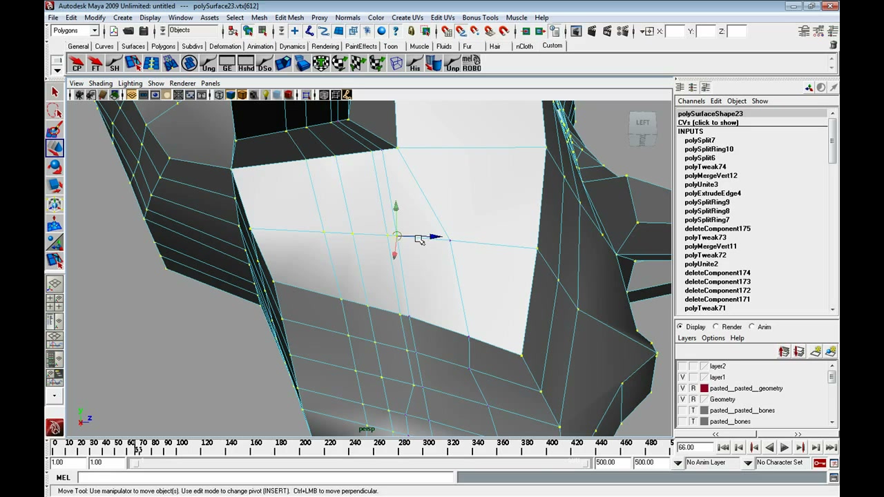Create new empty layer icon
884x497 pixels.
(x=816, y=352)
